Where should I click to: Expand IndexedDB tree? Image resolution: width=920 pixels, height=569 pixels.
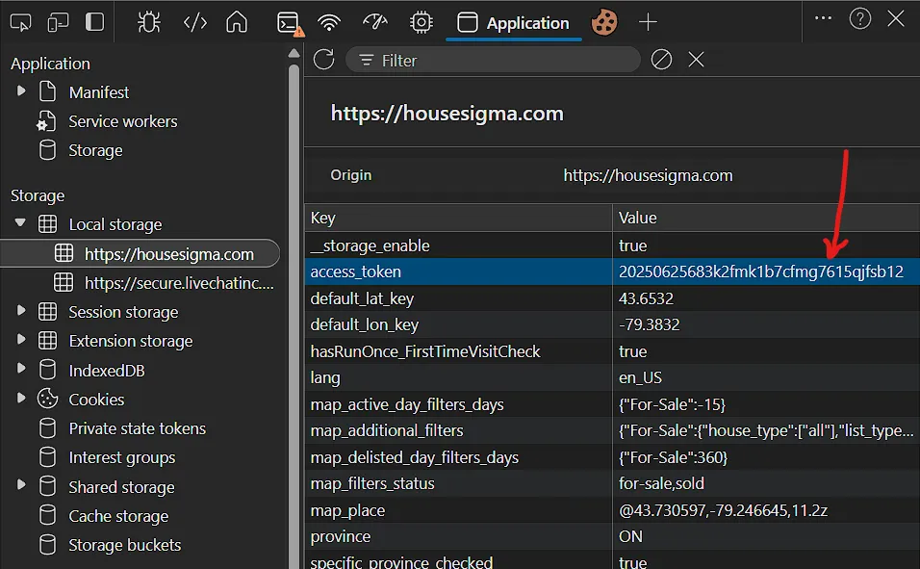[x=21, y=368]
